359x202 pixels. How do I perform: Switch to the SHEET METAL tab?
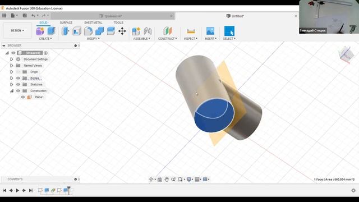click(x=93, y=22)
